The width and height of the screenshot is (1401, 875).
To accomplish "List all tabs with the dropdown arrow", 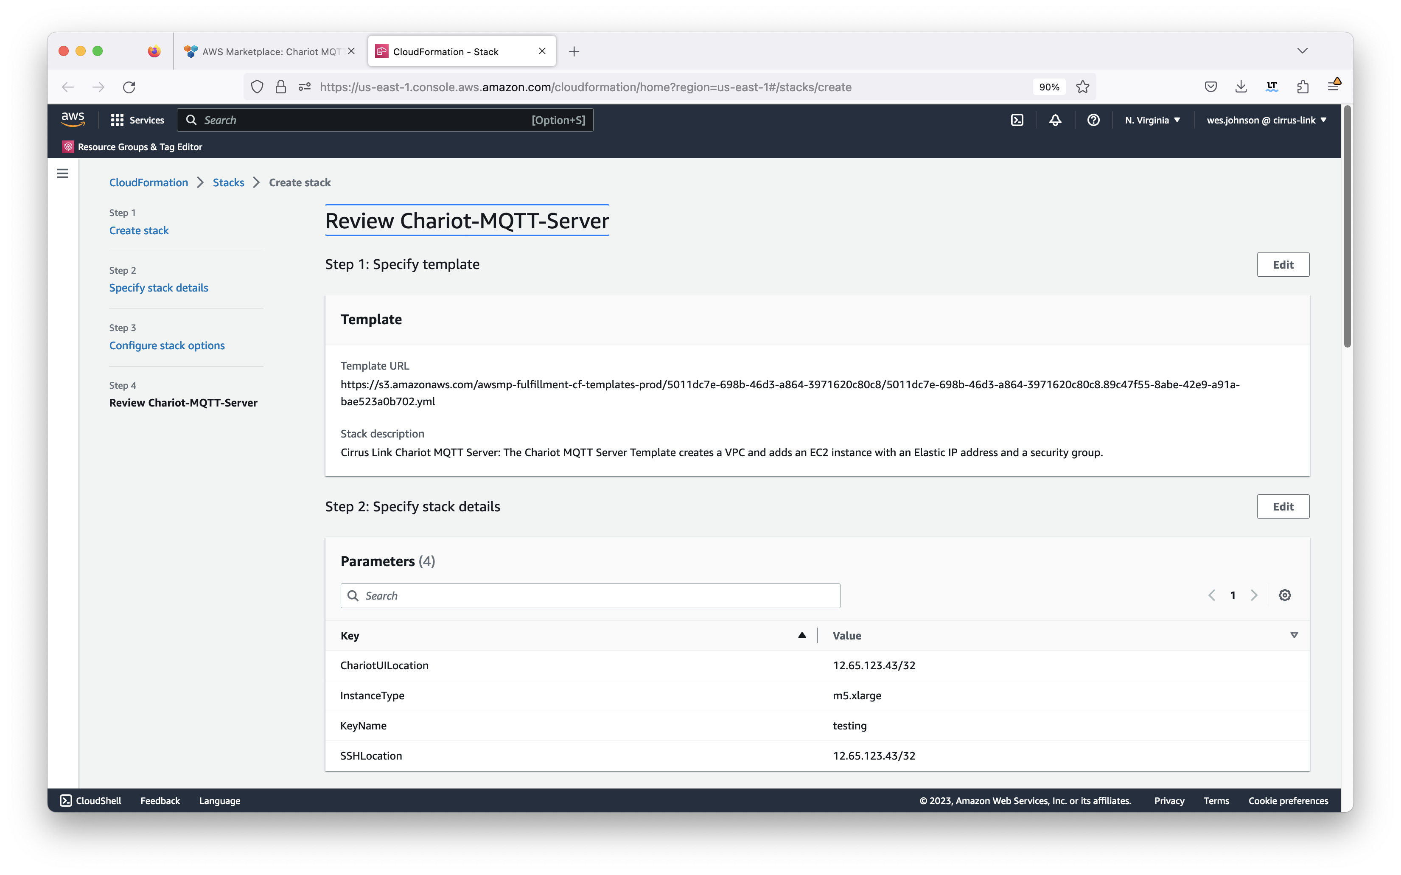I will point(1302,51).
